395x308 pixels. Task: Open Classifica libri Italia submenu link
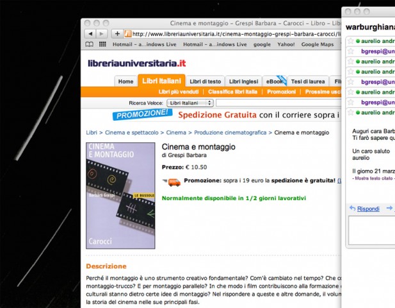tap(232, 92)
